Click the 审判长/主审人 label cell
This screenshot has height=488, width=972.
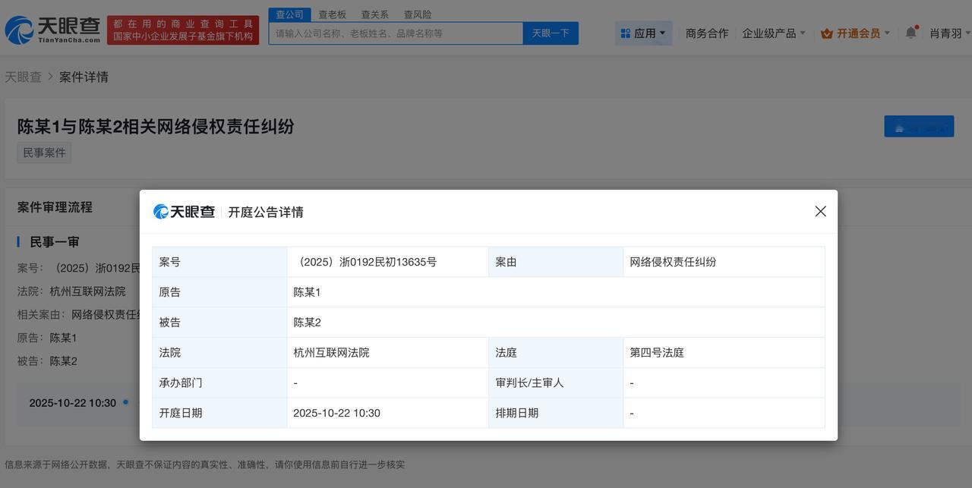[556, 383]
